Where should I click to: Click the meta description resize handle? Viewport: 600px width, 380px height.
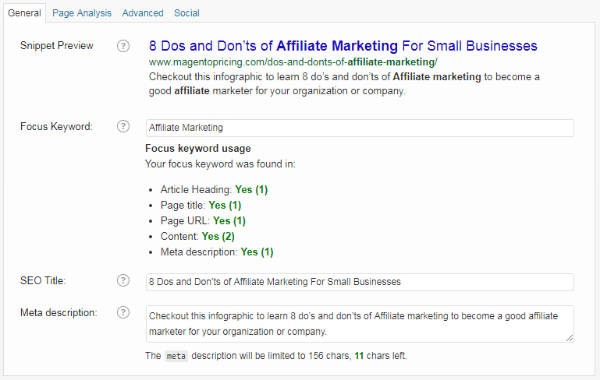[570, 338]
